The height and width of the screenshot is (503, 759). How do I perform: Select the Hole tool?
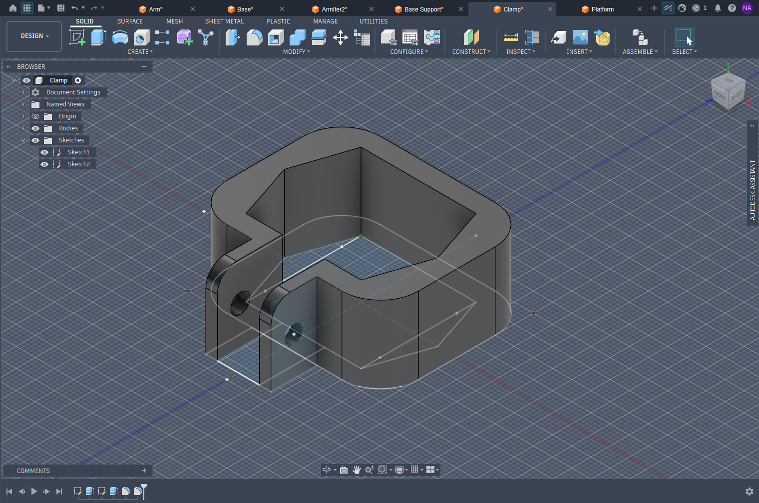click(x=141, y=37)
